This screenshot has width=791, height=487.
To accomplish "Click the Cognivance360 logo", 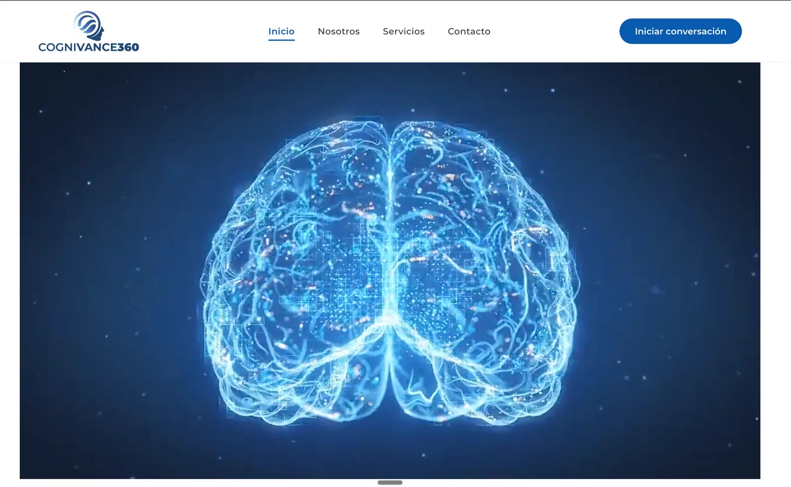I will point(89,32).
